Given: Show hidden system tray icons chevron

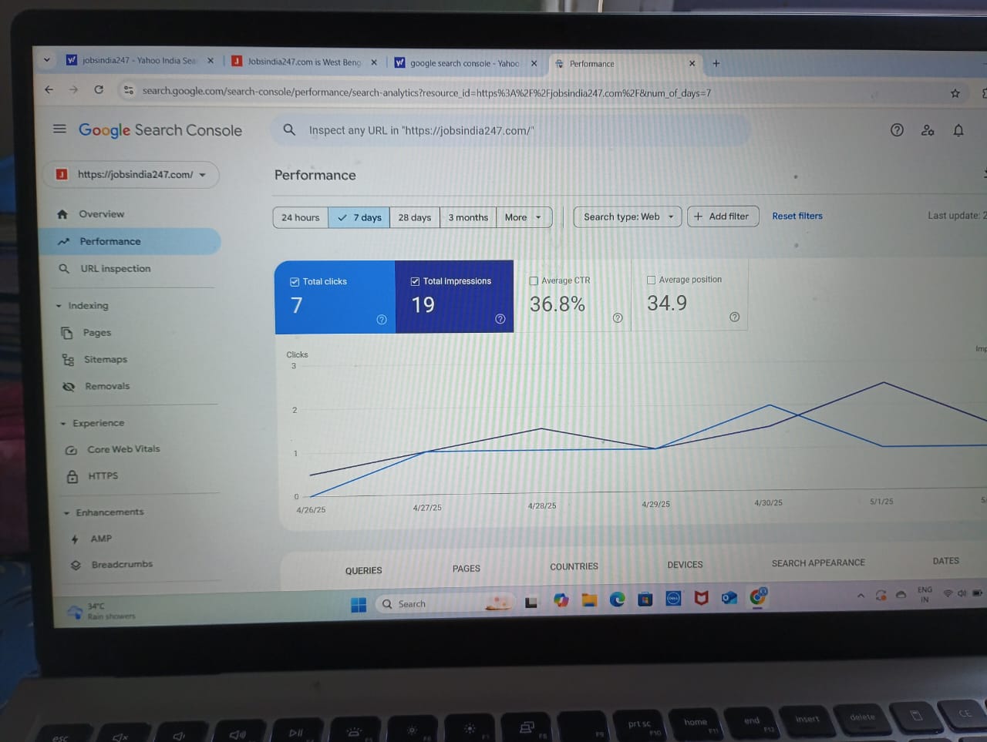Looking at the screenshot, I should [x=861, y=596].
